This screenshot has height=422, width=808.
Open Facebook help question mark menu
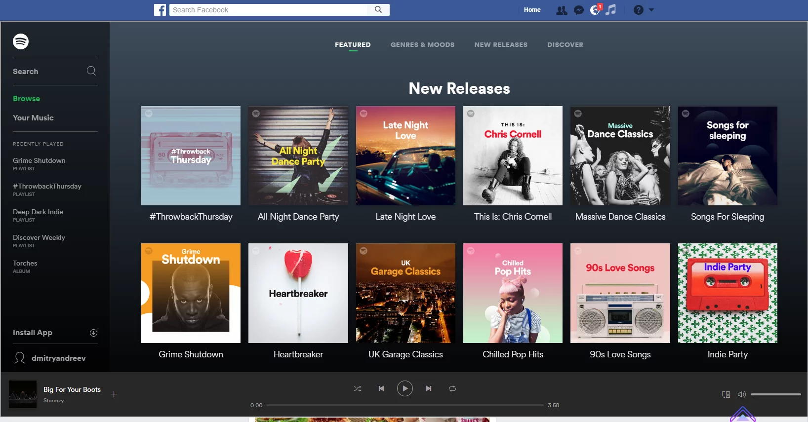(x=638, y=10)
